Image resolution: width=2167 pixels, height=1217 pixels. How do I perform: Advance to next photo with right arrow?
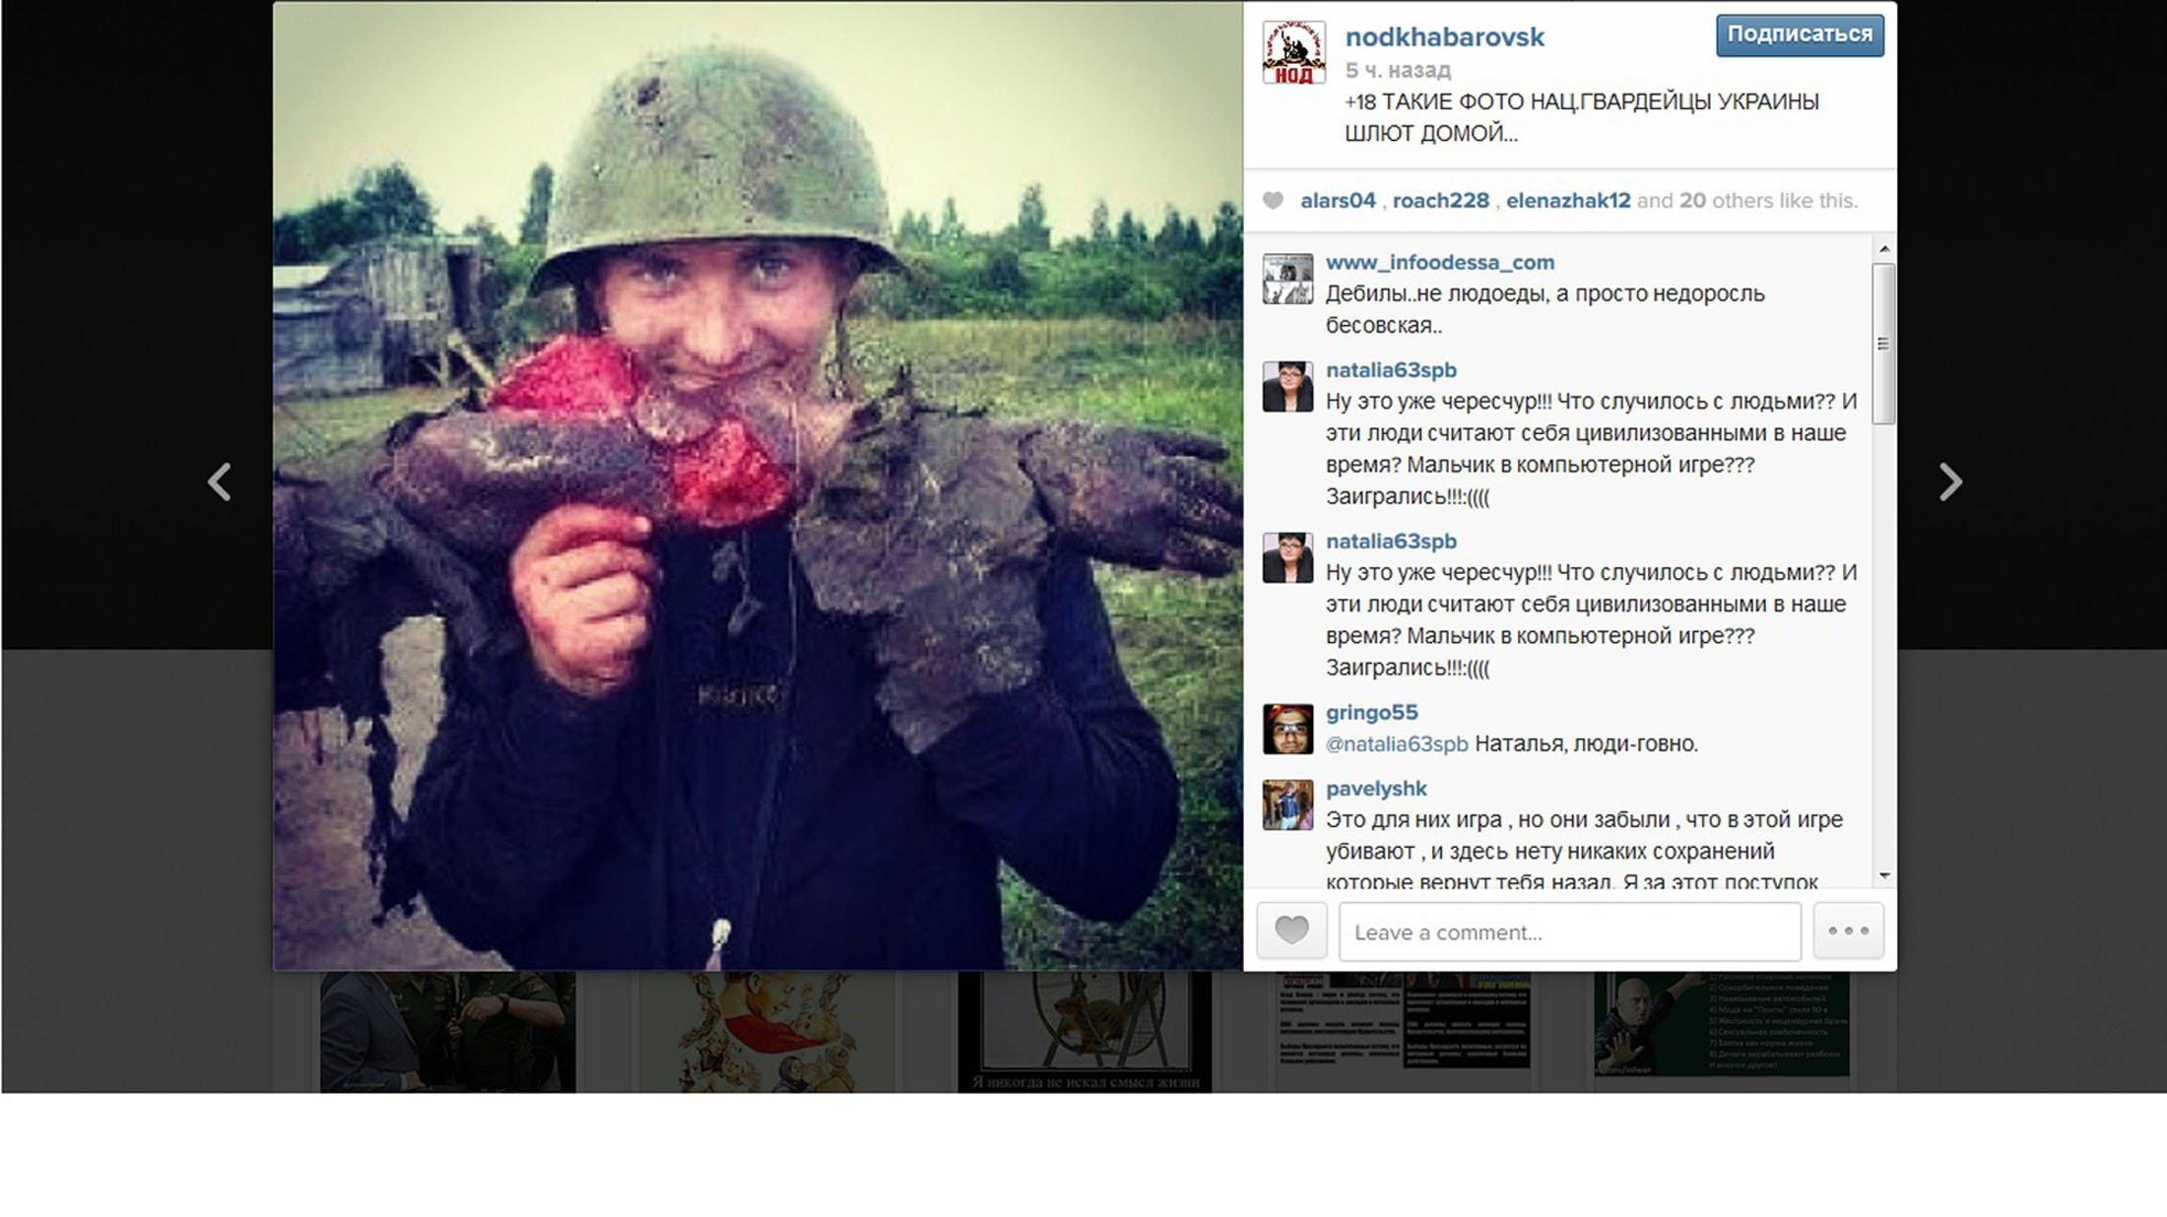coord(1950,481)
